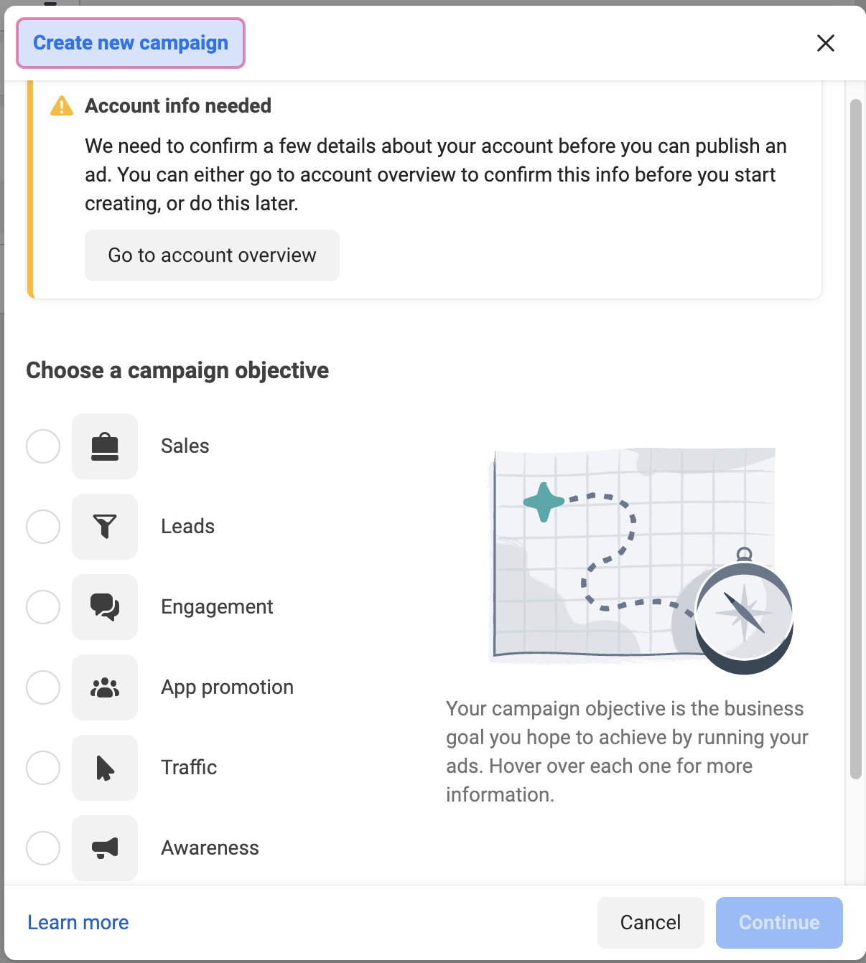Cancel campaign creation

pos(649,922)
